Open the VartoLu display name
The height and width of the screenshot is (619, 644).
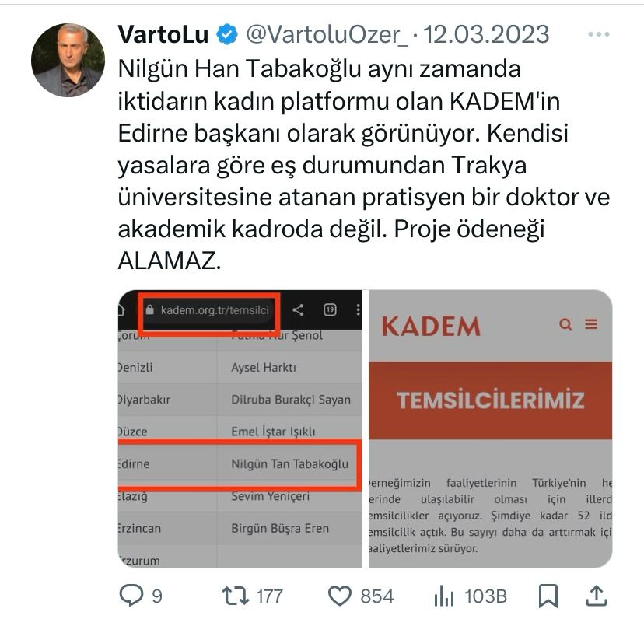pos(163,34)
